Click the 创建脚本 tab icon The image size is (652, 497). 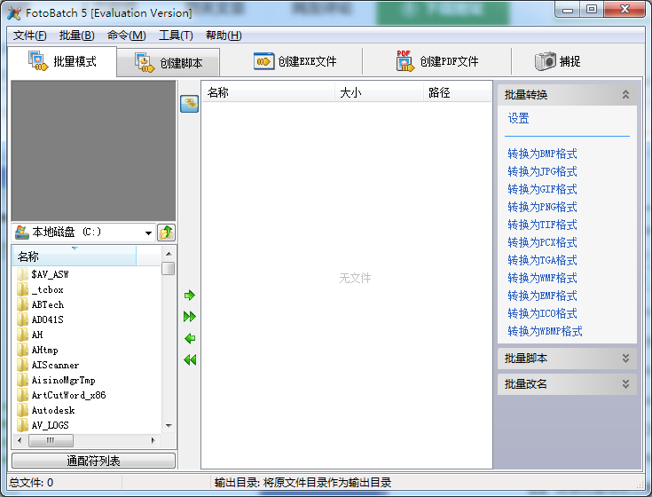click(145, 62)
